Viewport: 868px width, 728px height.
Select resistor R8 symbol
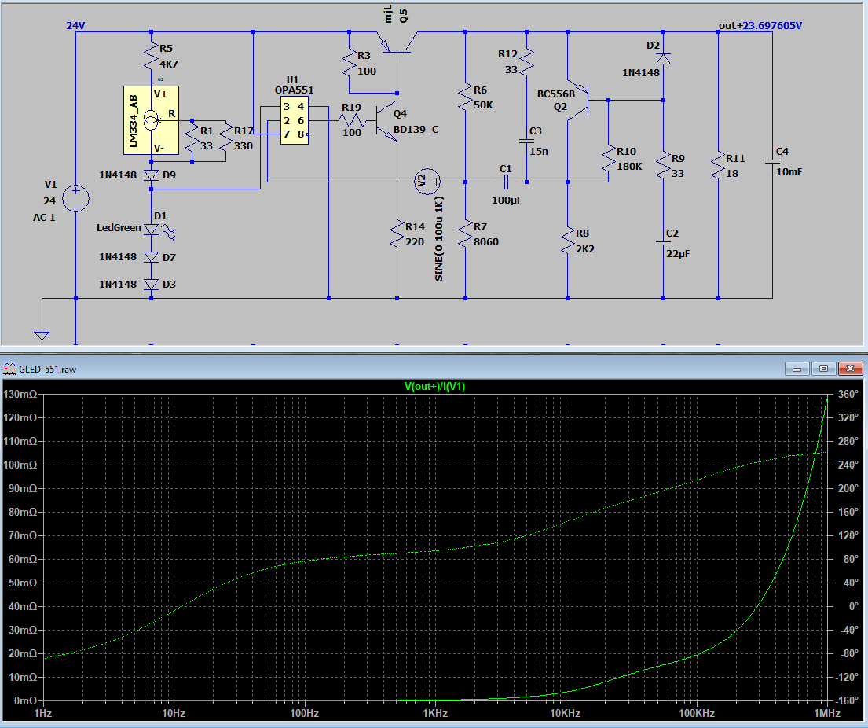(567, 241)
